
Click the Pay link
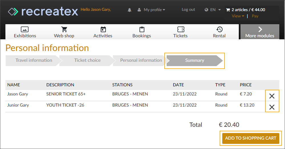coord(255,16)
